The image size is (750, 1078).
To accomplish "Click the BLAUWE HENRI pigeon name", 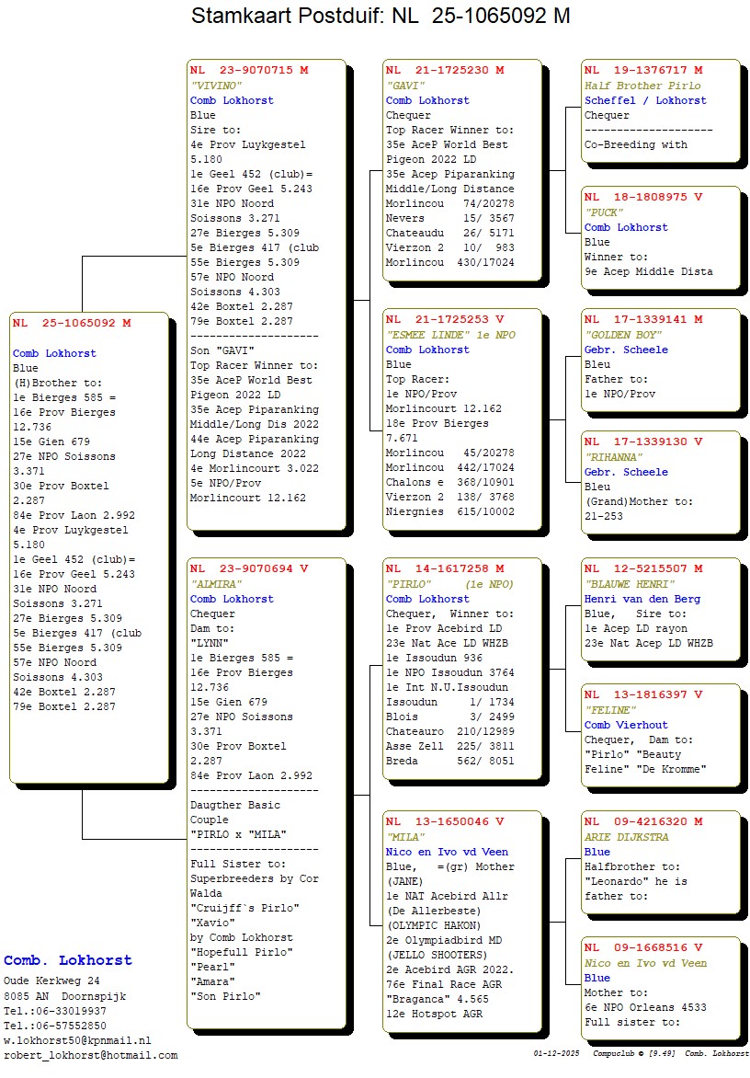I will pos(630,584).
